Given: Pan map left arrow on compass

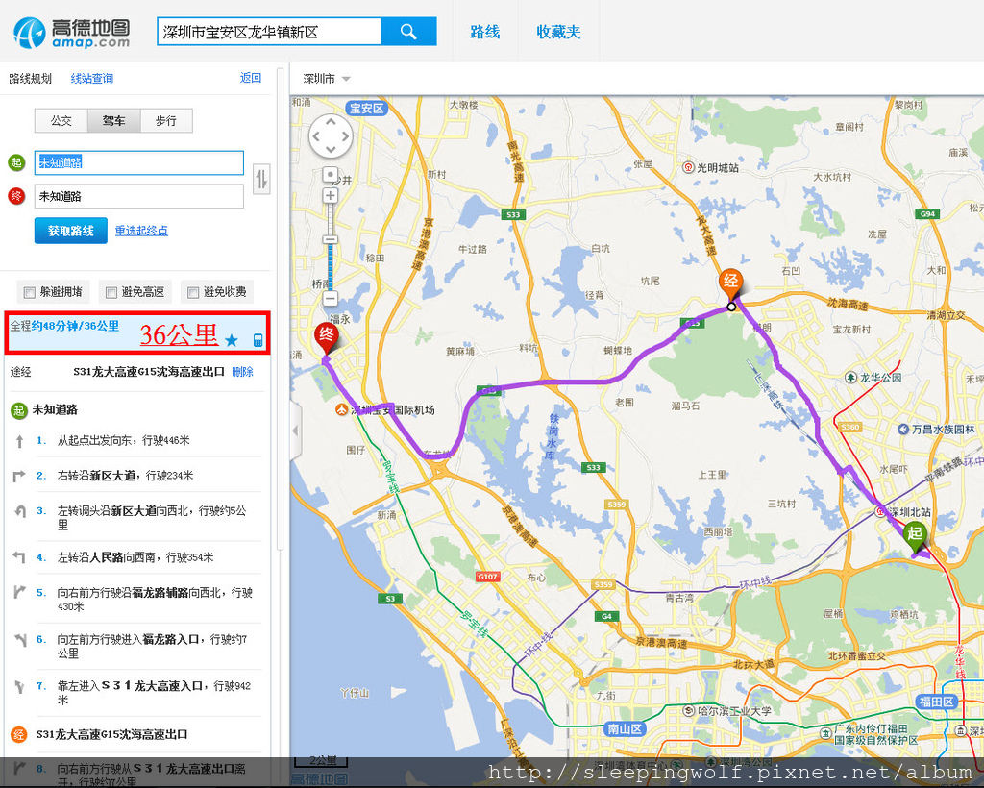Looking at the screenshot, I should point(316,135).
